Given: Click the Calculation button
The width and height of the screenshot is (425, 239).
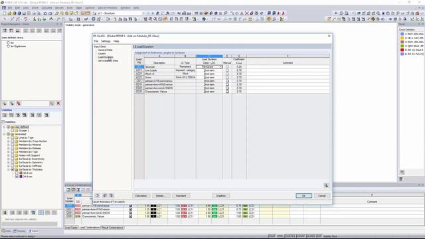Looking at the screenshot, I should point(141,196).
